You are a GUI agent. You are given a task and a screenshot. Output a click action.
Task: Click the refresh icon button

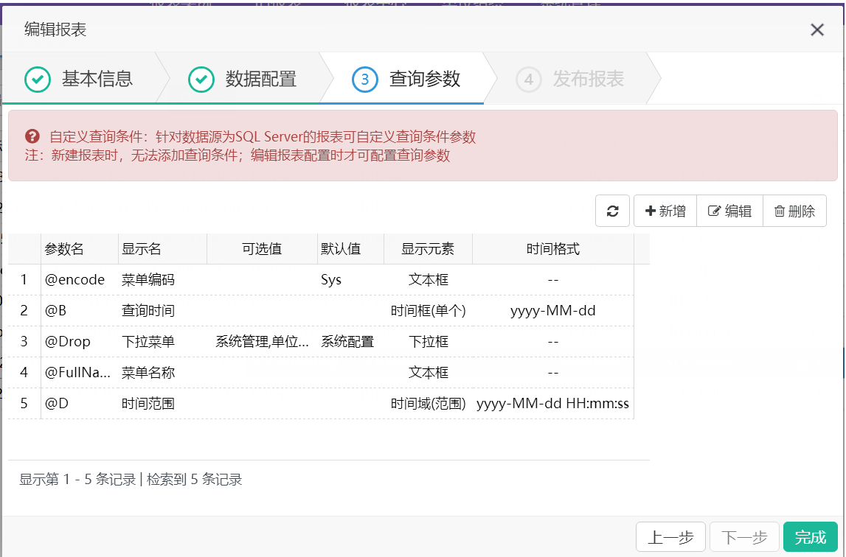[612, 211]
